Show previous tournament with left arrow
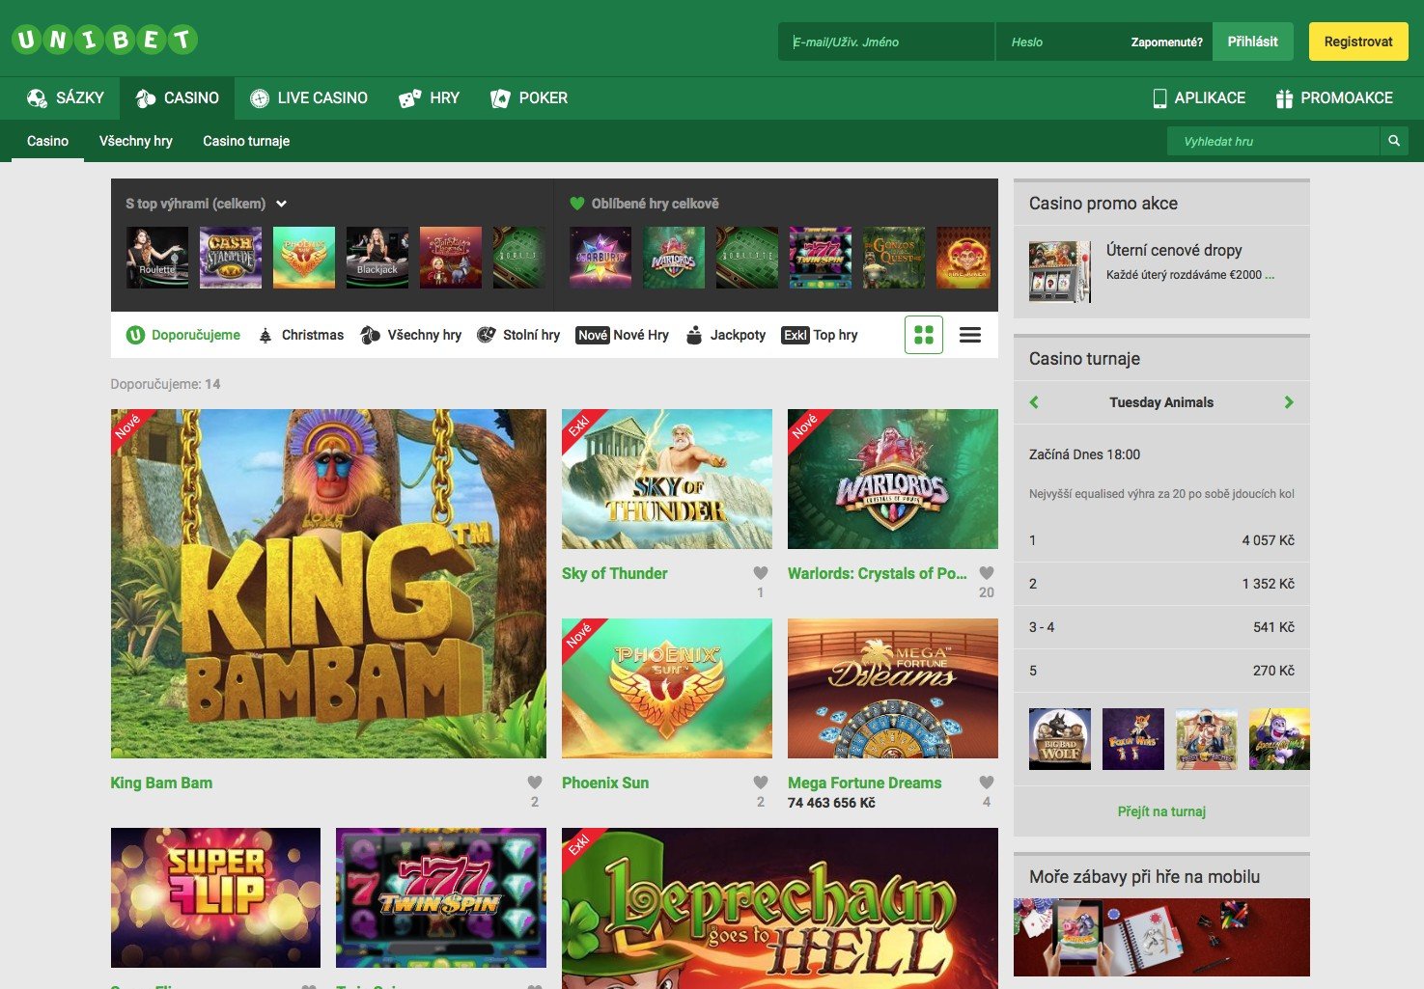The width and height of the screenshot is (1424, 989). coord(1034,402)
